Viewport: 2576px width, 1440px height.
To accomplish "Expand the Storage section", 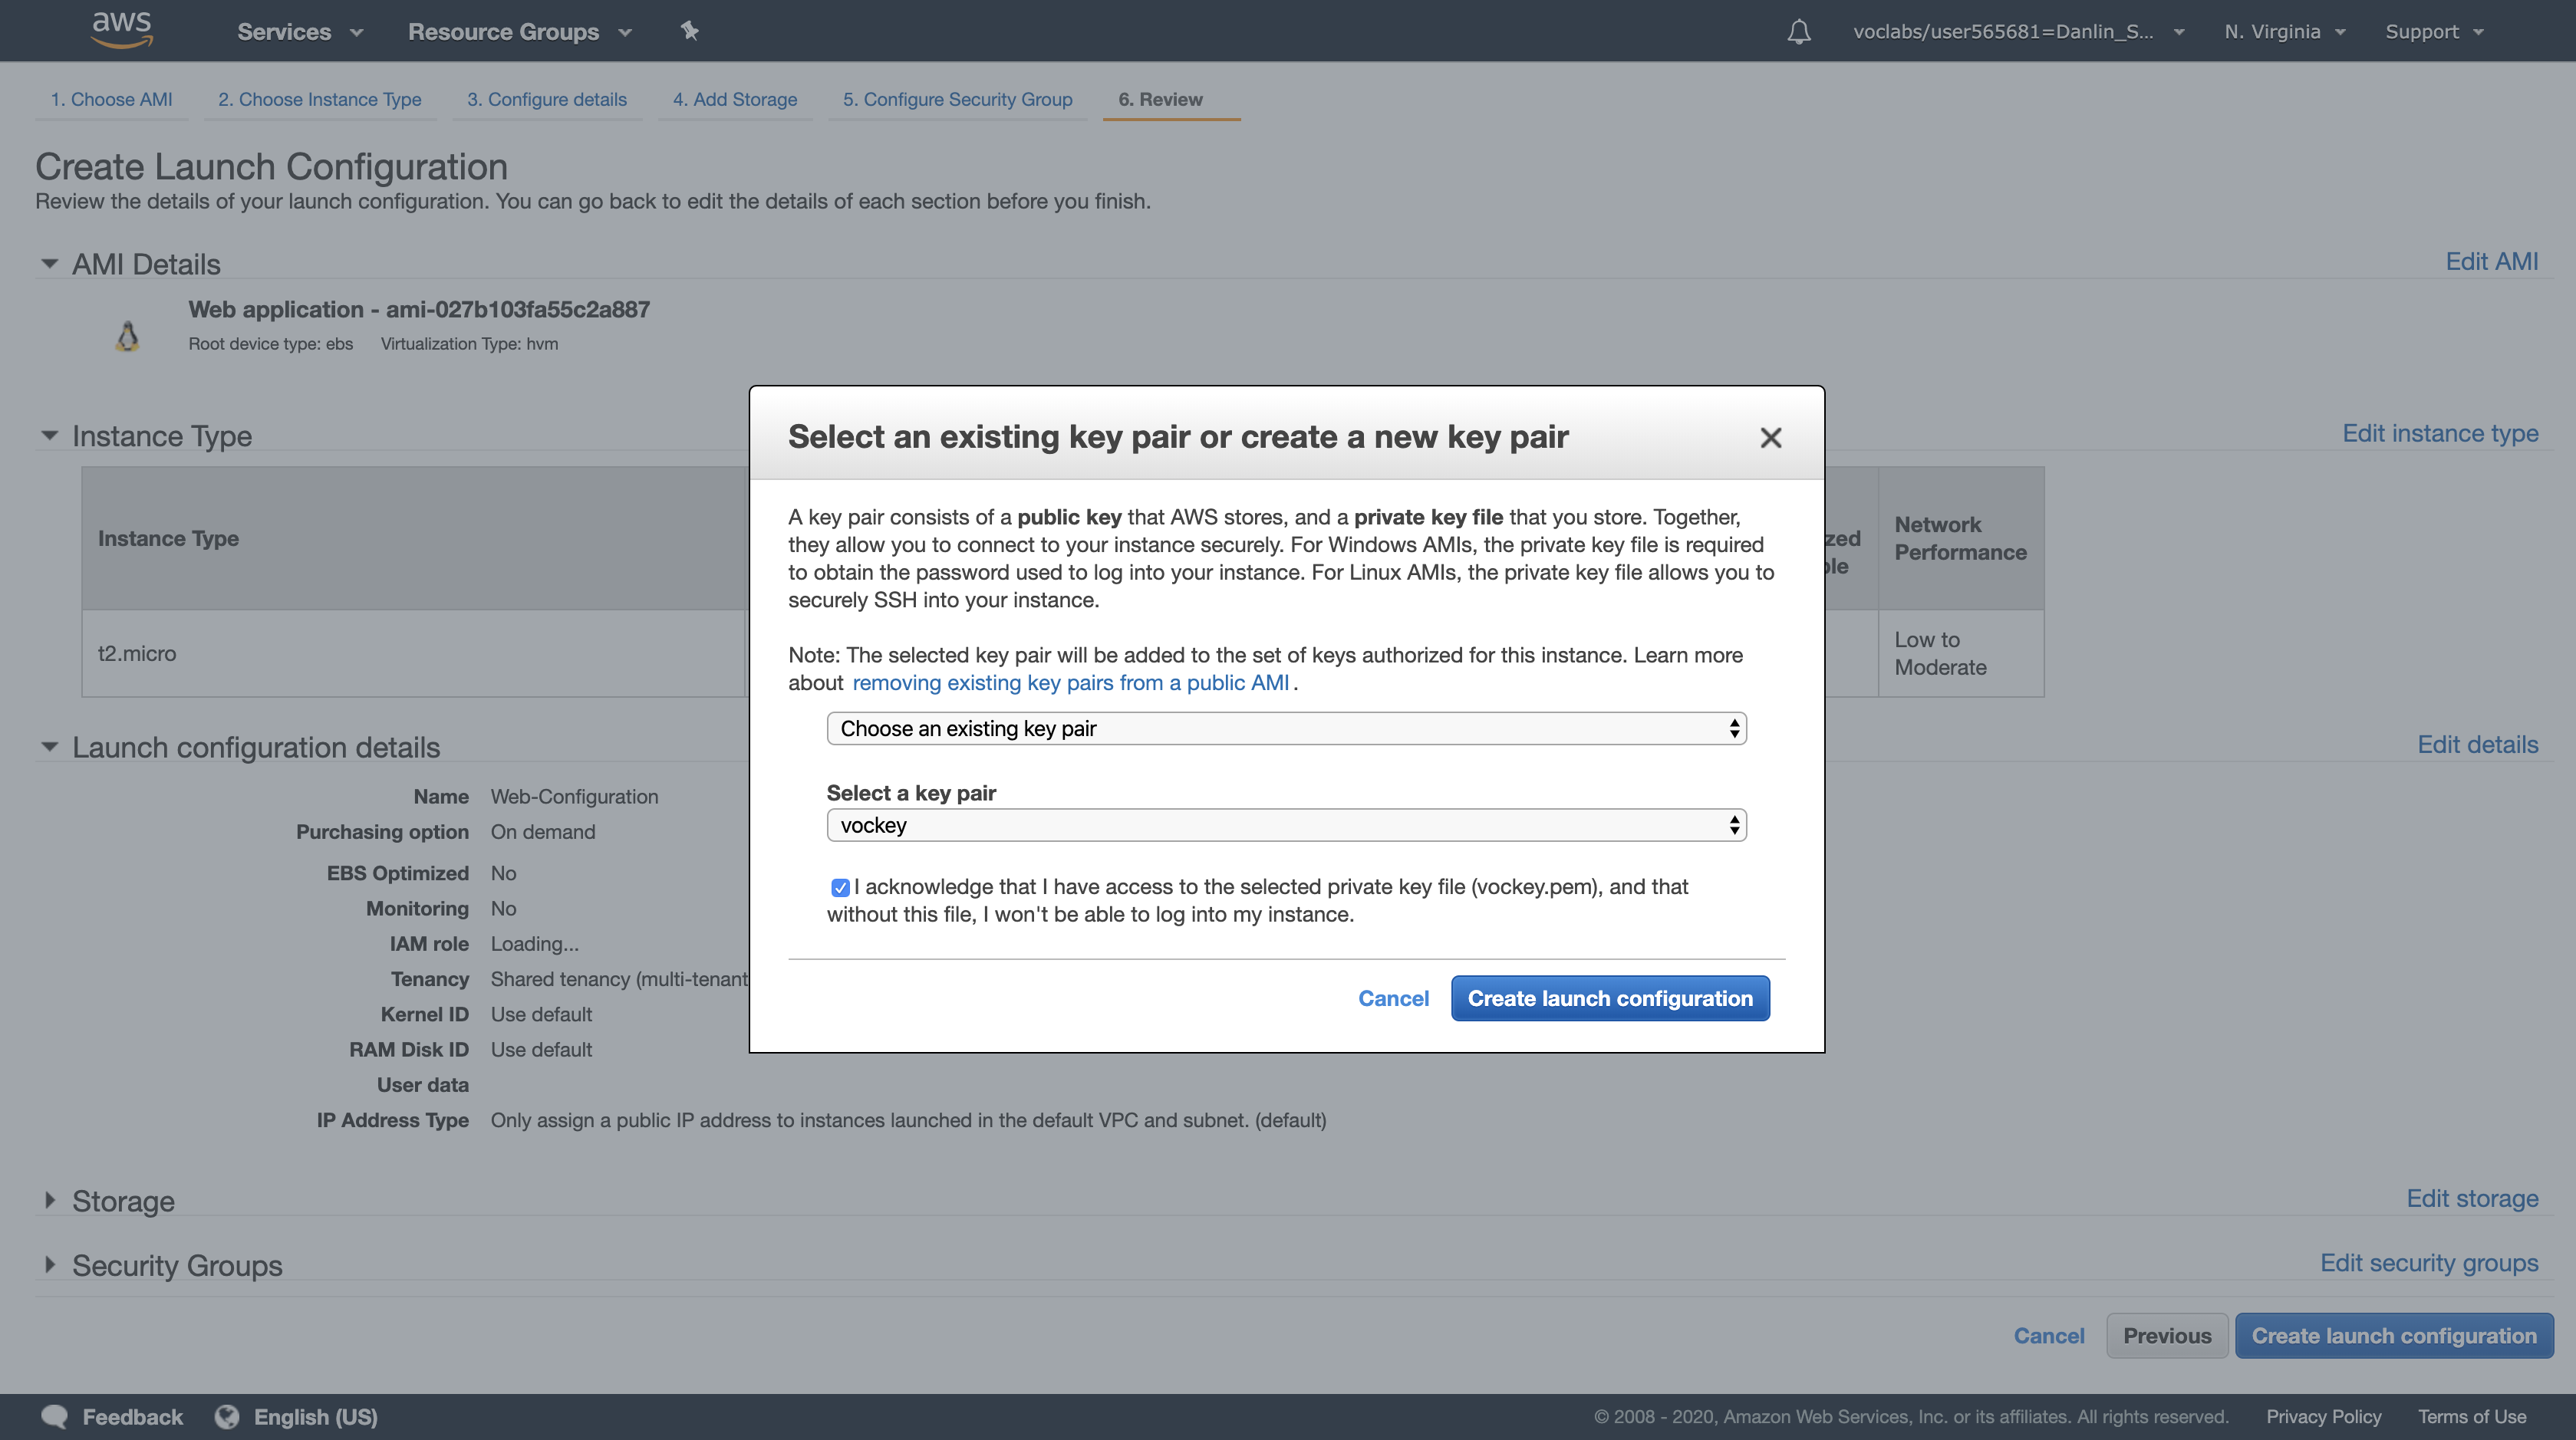I will click(49, 1200).
